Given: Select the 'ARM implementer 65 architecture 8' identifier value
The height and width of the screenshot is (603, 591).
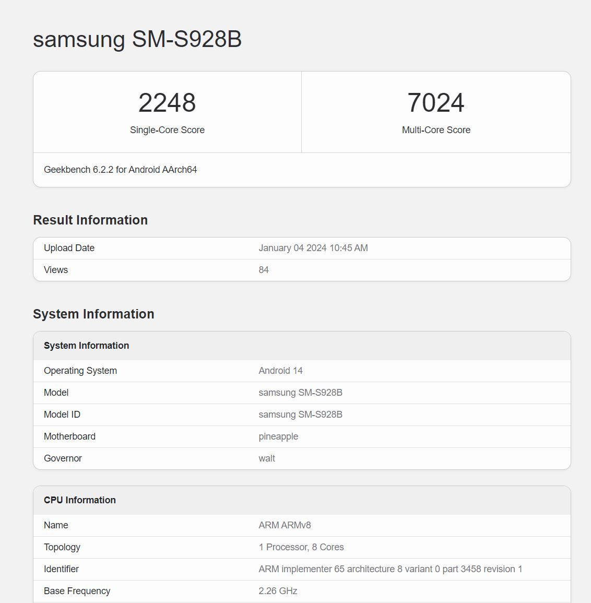Looking at the screenshot, I should pos(391,569).
